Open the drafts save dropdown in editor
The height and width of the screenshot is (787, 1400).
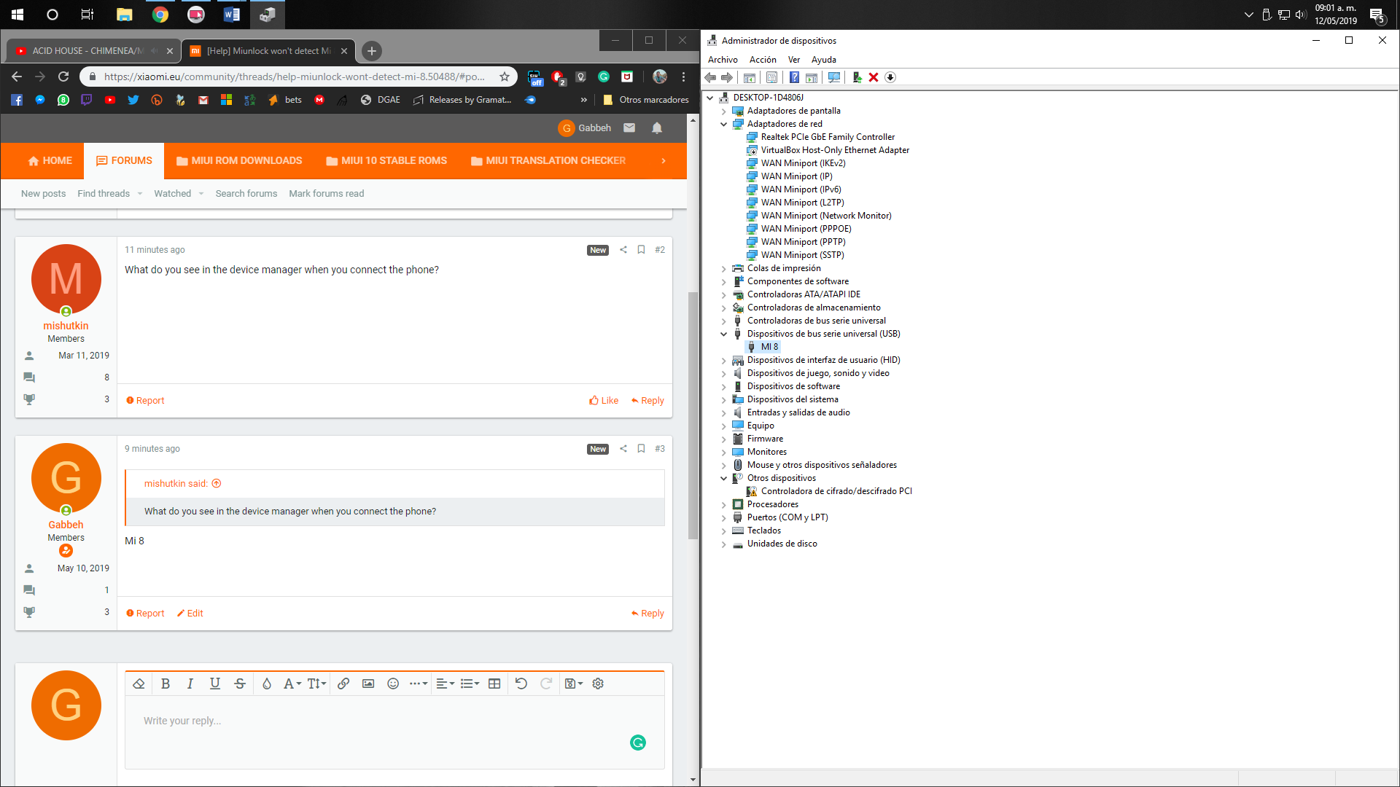tap(574, 684)
